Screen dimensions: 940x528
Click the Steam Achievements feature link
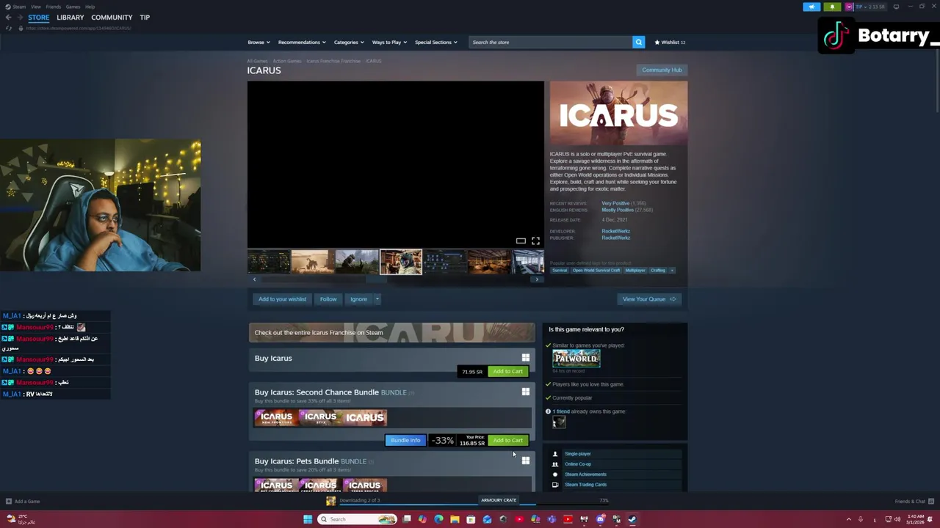[x=585, y=474]
